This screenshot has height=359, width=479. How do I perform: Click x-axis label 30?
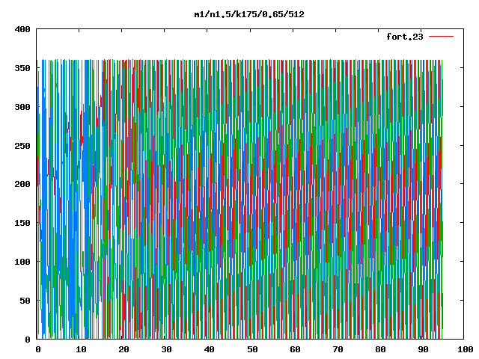click(x=166, y=349)
